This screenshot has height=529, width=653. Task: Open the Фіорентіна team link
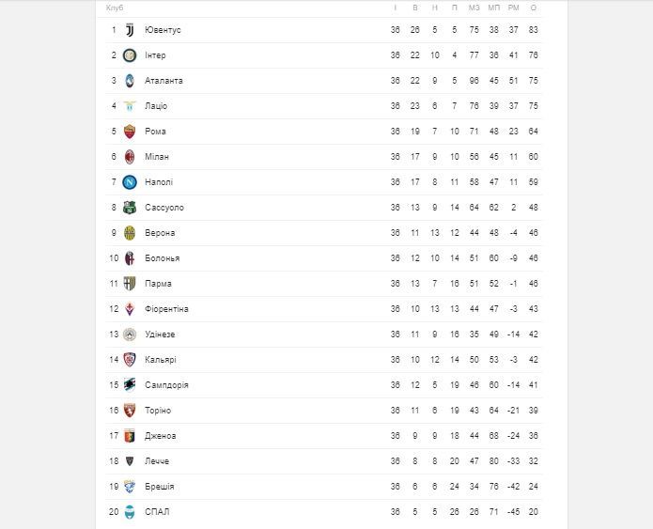(x=166, y=309)
